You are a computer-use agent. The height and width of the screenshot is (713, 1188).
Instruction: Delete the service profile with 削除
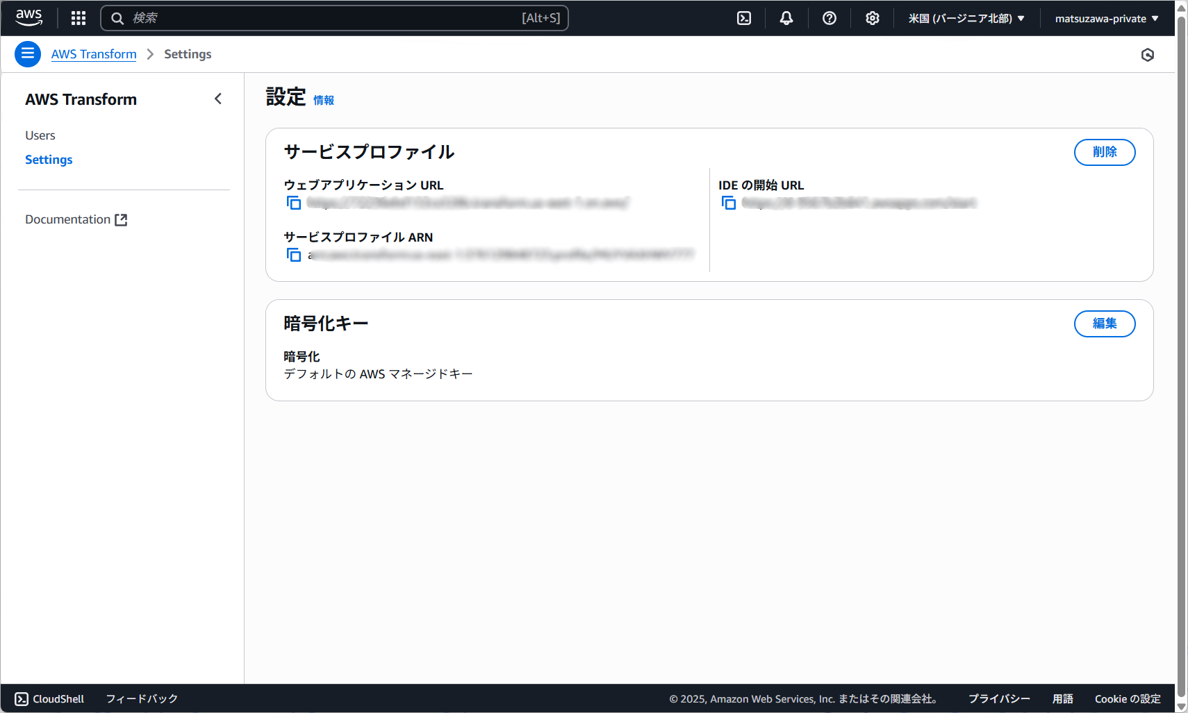[x=1105, y=152]
